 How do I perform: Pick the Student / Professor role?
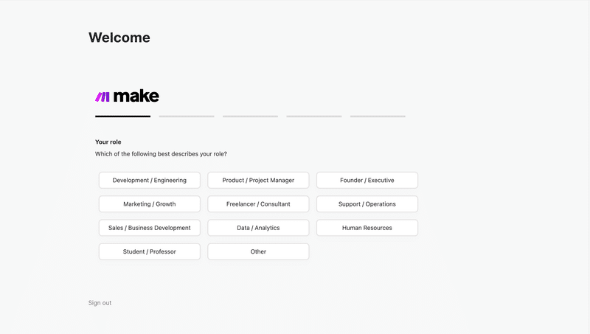pos(150,251)
